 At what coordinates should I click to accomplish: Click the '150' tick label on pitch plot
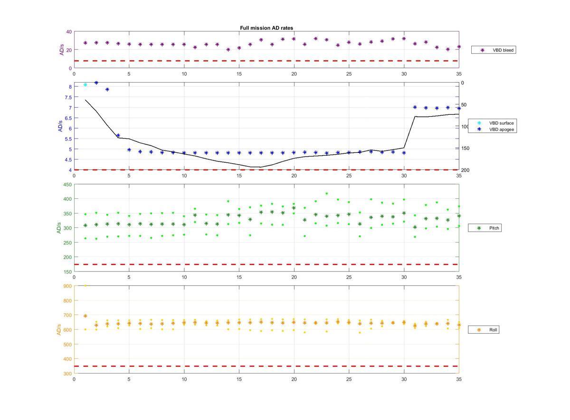pos(67,272)
